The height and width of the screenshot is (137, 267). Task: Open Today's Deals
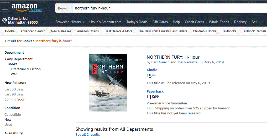pyautogui.click(x=137, y=22)
